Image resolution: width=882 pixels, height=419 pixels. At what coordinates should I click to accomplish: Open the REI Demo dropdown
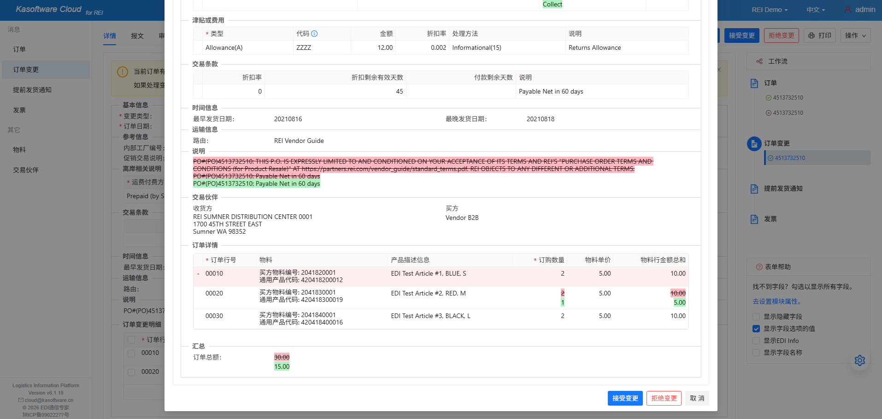tap(770, 10)
